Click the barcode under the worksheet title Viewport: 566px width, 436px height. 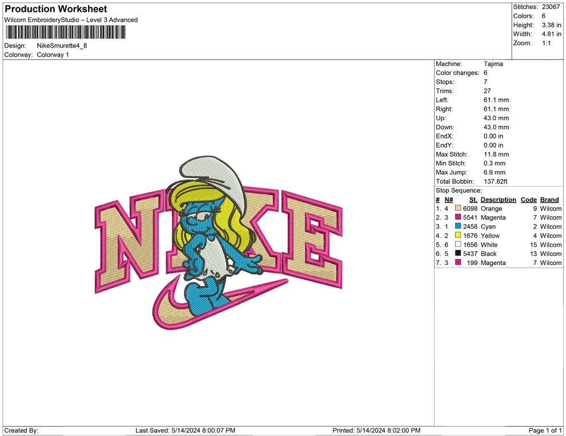[65, 32]
